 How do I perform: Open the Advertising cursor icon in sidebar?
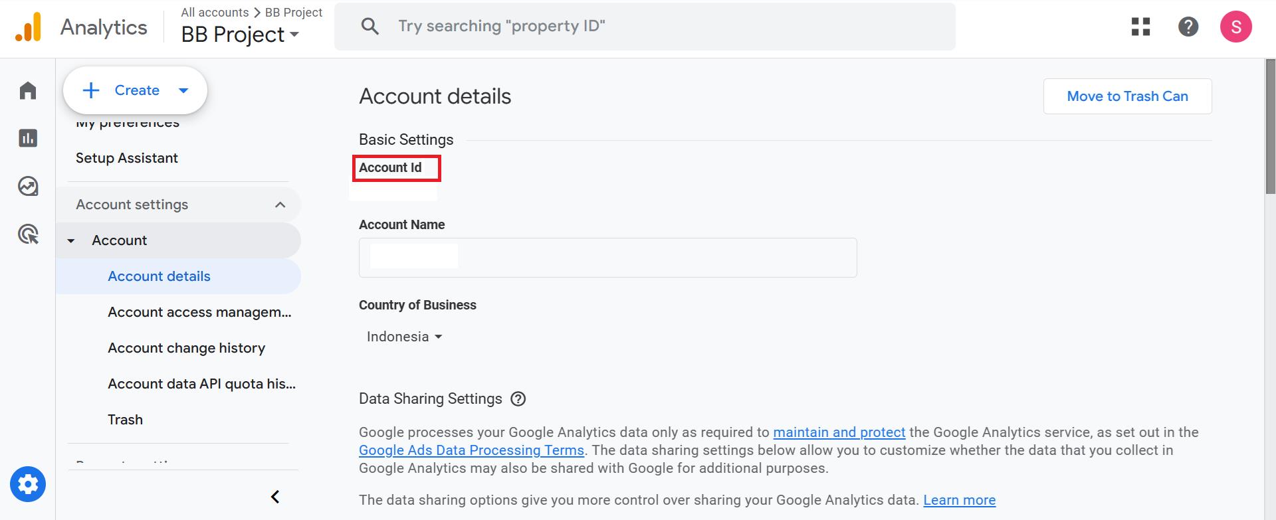click(x=28, y=234)
